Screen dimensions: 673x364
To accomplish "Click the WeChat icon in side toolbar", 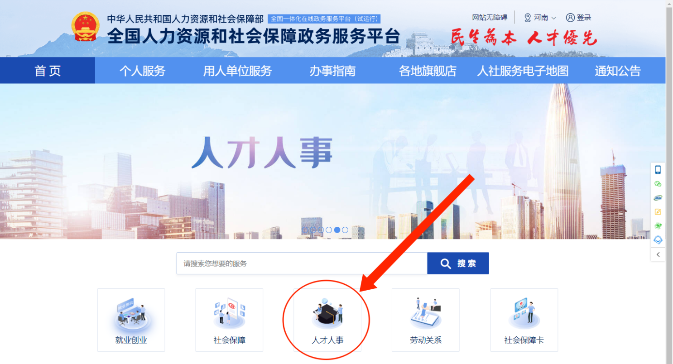I will coord(658,184).
